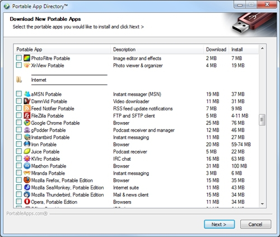This screenshot has width=280, height=237.
Task: Check the DamnVid Portable checkbox
Action: click(19, 101)
